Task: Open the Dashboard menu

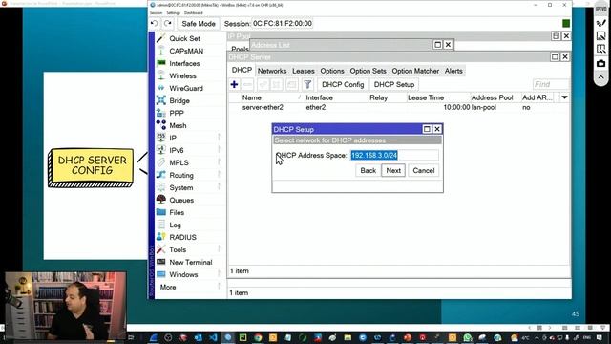Action: 193,12
